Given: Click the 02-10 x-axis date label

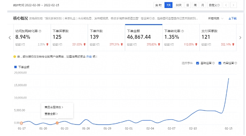Looking at the screenshot, I should click(x=193, y=128).
